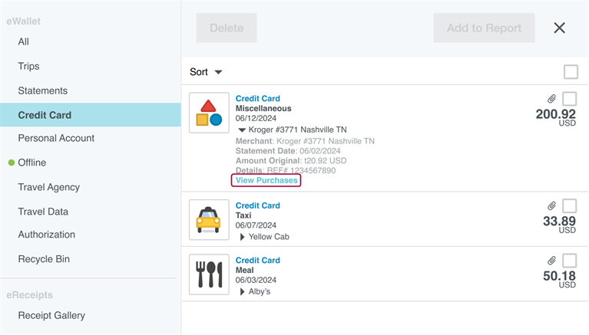The image size is (589, 335).
Task: Open the Statements section
Action: pos(43,90)
